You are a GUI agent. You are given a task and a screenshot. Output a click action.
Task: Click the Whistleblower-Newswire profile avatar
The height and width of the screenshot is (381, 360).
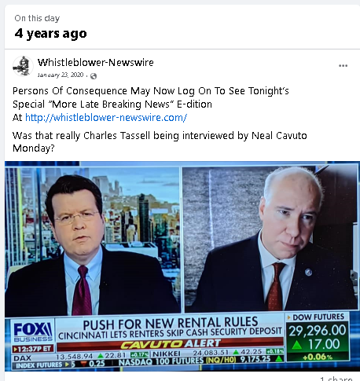point(23,66)
